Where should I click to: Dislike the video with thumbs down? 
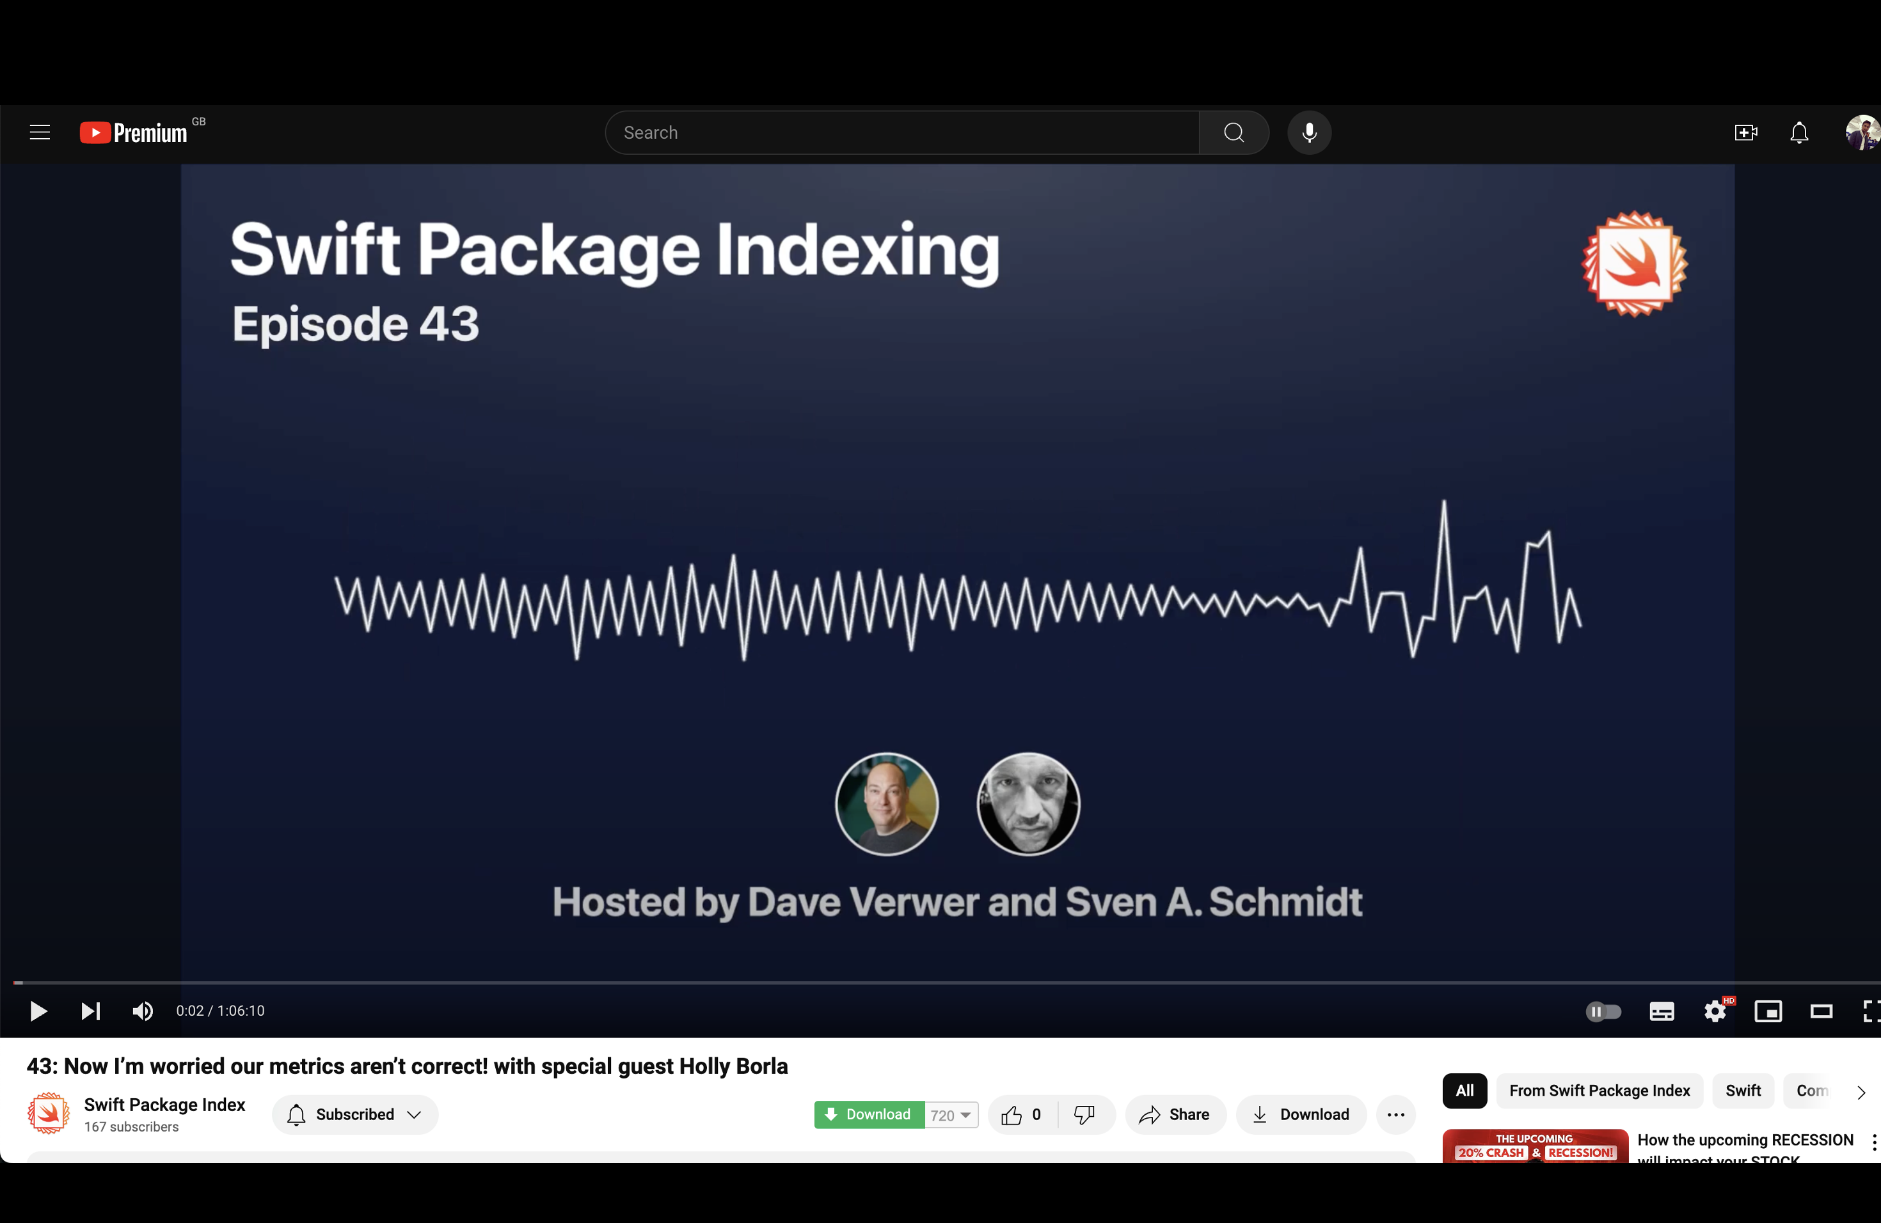[x=1084, y=1115]
